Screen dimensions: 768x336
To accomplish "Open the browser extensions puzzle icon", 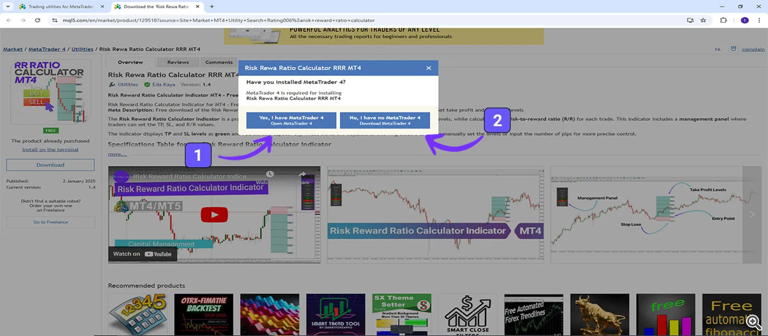I will click(x=723, y=20).
